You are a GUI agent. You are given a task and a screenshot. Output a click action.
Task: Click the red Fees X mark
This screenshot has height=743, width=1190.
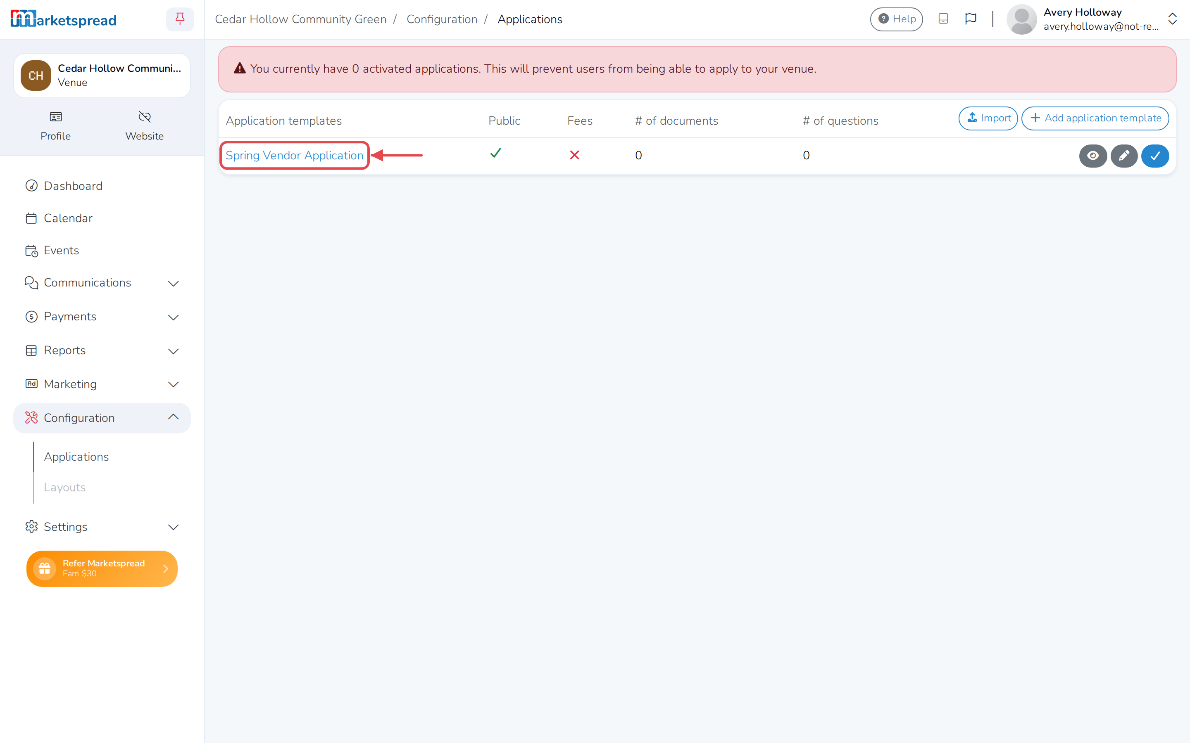click(x=574, y=155)
